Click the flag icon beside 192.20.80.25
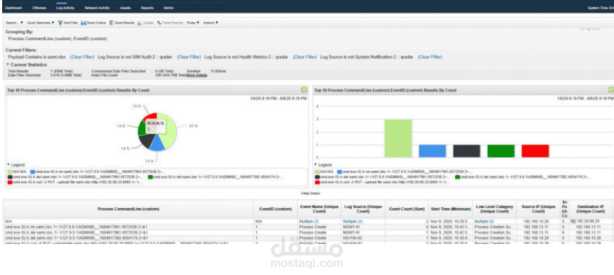 573,221
